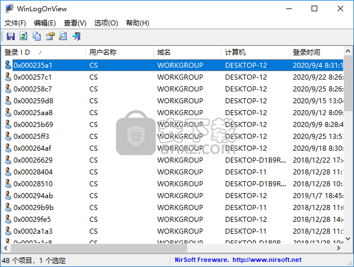Click user icon of row 0x000294ab
Viewport: 354px width, 267px height.
(8, 195)
